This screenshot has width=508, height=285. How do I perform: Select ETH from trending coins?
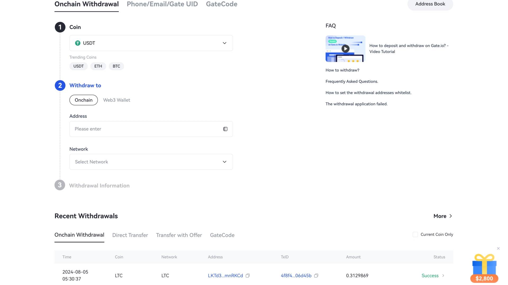point(98,66)
